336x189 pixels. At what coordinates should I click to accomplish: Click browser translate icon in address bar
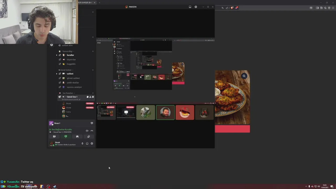click(x=223, y=8)
